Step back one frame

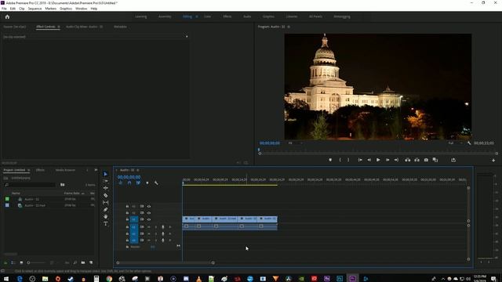coord(369,160)
